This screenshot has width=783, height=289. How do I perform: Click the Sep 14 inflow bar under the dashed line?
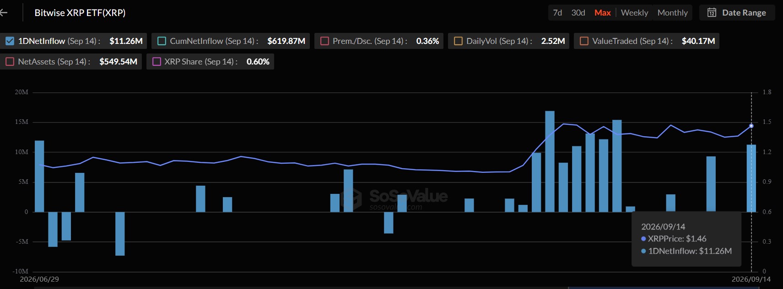[751, 178]
